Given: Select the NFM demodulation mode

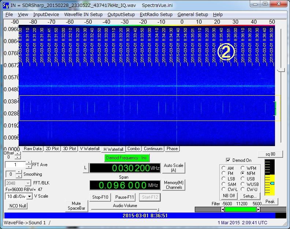Looking at the screenshot, I should (242, 173).
